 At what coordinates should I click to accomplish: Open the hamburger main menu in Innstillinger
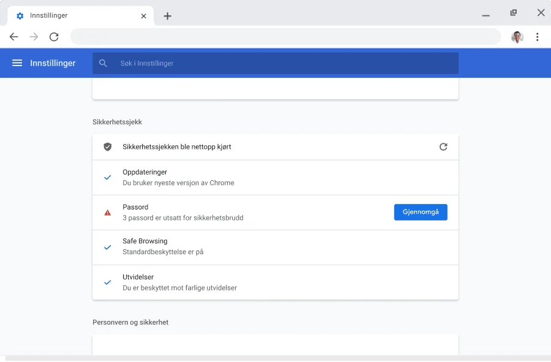(x=17, y=63)
